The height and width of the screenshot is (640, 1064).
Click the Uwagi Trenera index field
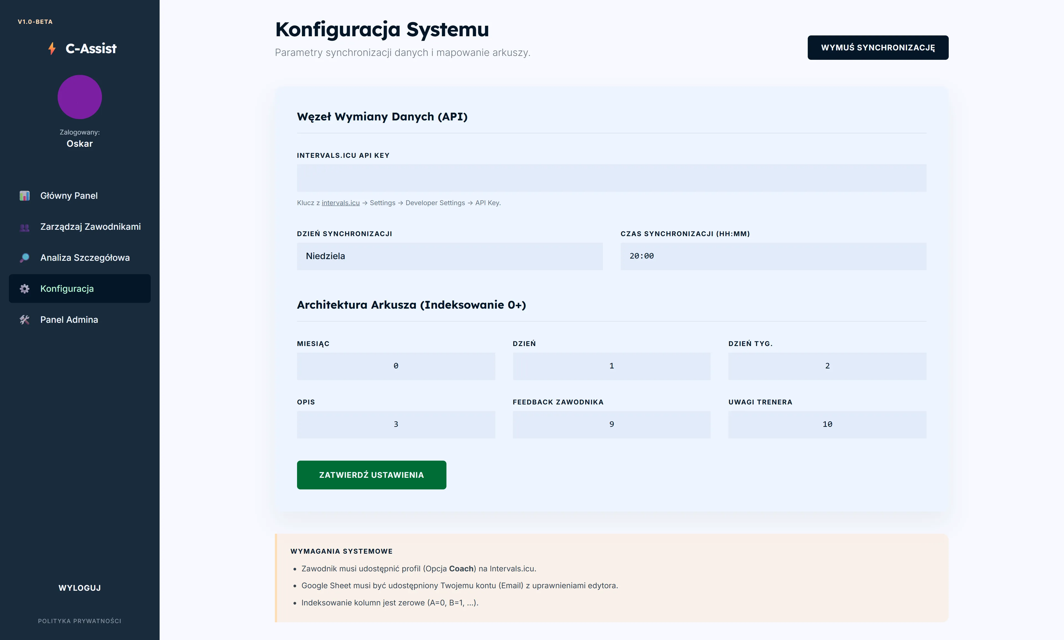coord(827,425)
